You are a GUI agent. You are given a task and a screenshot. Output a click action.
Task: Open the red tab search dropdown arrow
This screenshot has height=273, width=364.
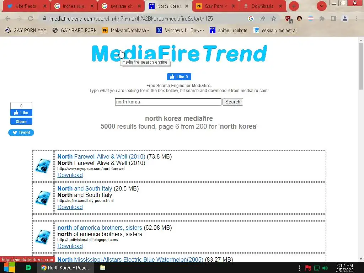[x=321, y=6]
